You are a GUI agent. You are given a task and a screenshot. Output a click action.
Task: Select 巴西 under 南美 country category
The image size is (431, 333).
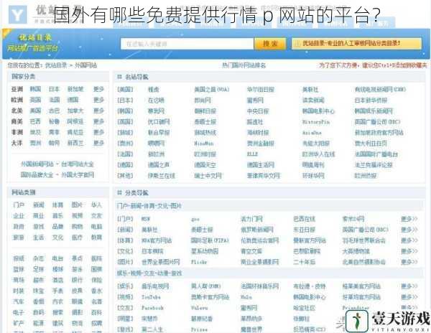pyautogui.click(x=35, y=121)
